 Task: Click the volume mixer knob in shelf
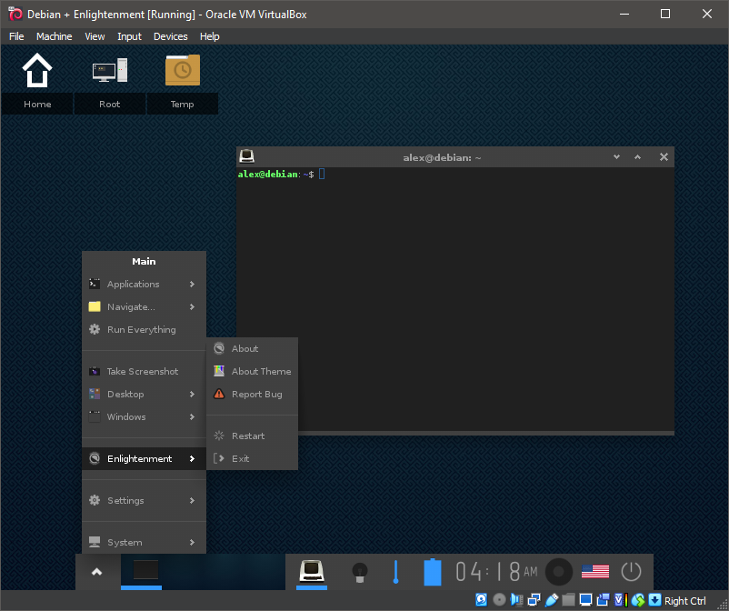[558, 572]
